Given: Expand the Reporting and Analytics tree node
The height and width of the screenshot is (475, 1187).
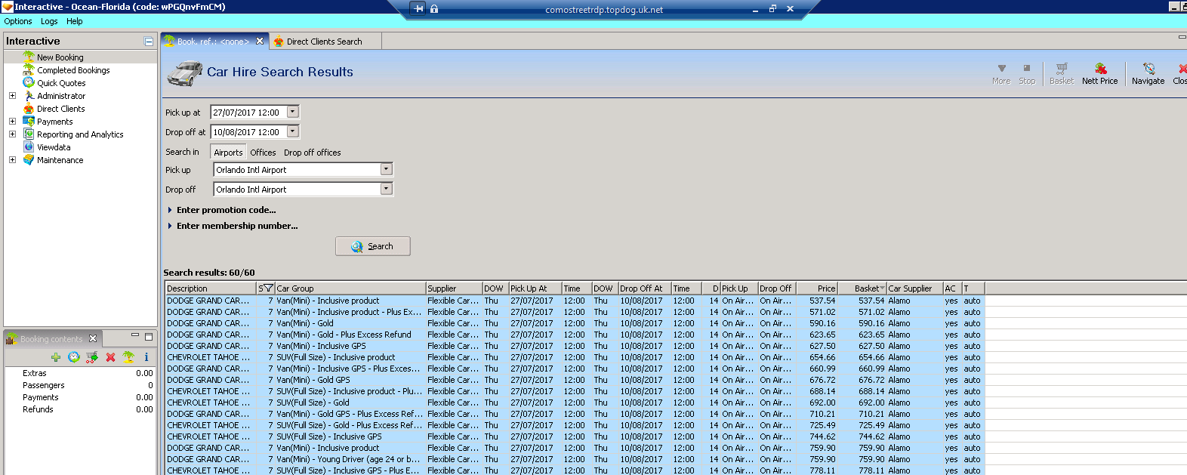Looking at the screenshot, I should 12,134.
